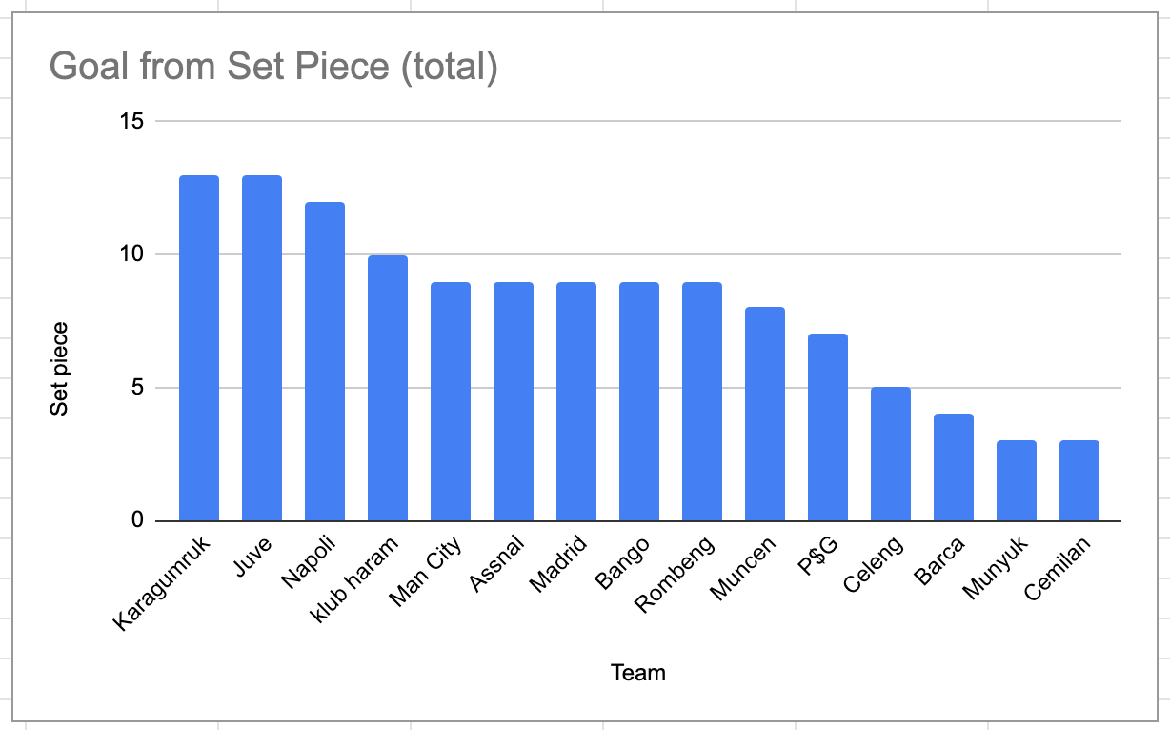Click the klub haram bar
This screenshot has height=730, width=1170.
point(388,389)
